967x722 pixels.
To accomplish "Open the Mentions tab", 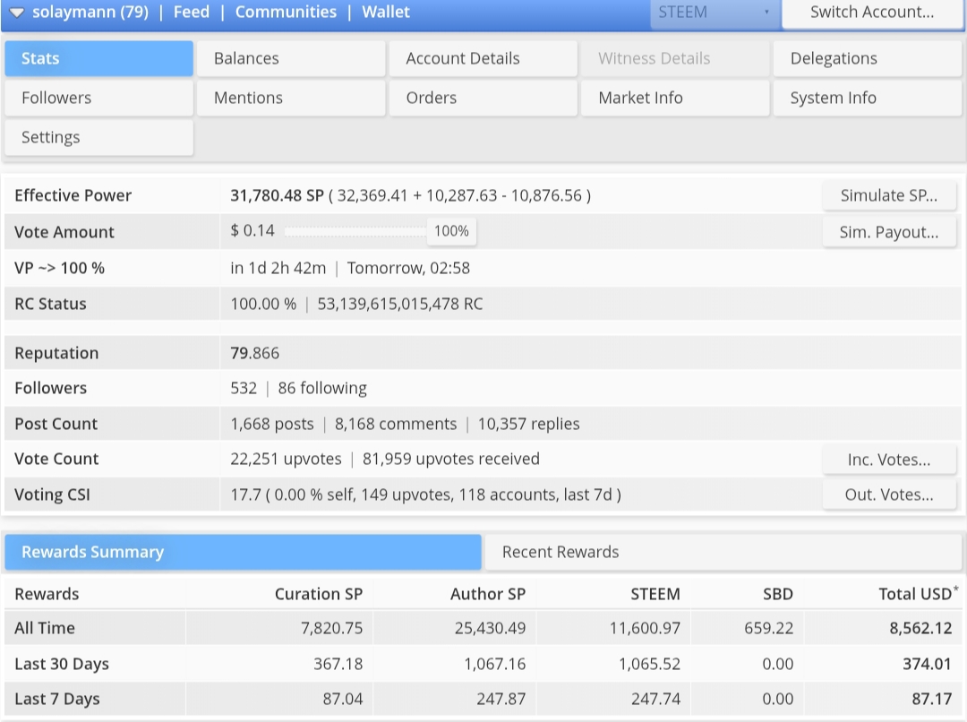I will coord(291,99).
